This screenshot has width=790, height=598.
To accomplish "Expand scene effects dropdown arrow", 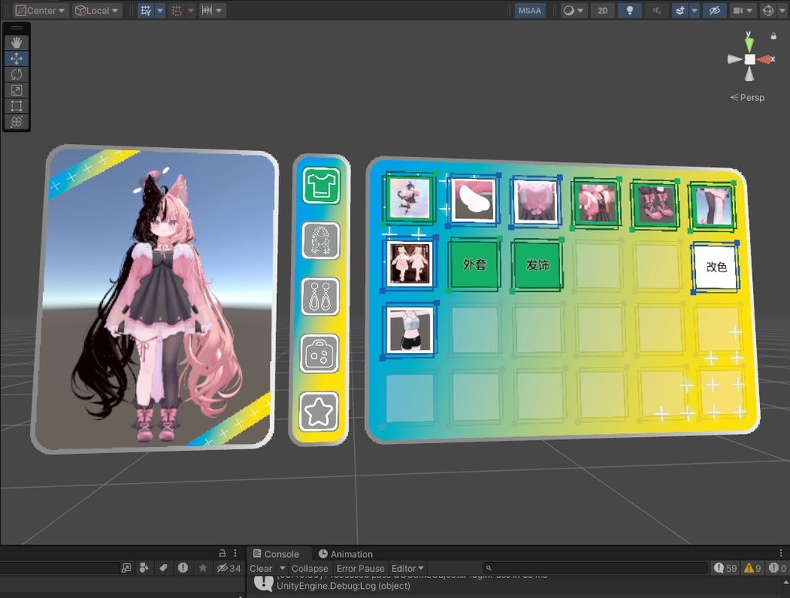I will coord(694,11).
